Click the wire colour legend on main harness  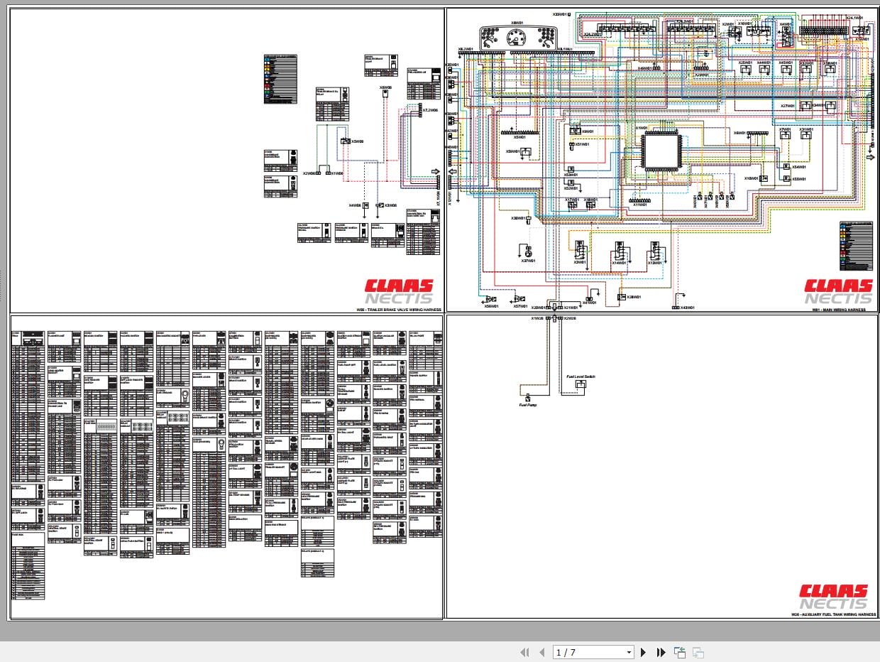click(x=856, y=246)
